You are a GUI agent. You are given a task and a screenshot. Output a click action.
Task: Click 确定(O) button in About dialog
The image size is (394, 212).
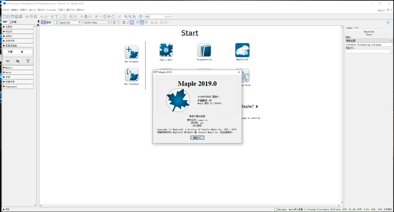pyautogui.click(x=197, y=138)
